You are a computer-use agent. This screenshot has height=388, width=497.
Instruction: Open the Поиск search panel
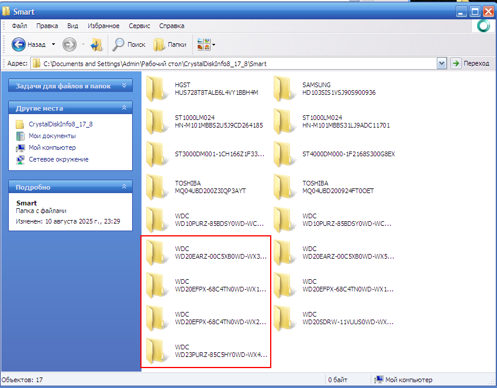coord(129,44)
